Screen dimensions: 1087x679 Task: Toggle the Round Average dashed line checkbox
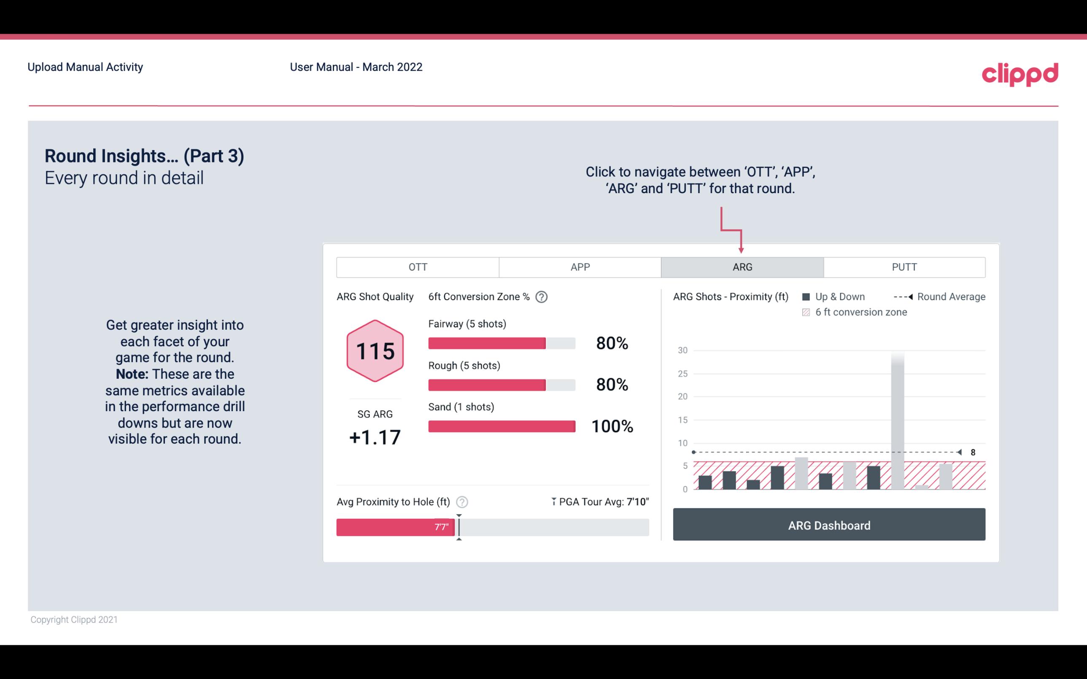tap(903, 296)
